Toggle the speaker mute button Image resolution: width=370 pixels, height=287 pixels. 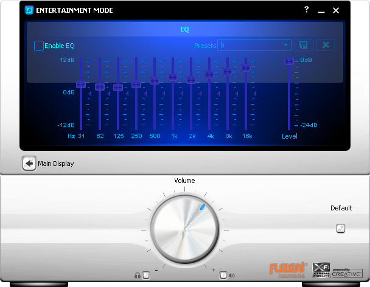pos(223,275)
